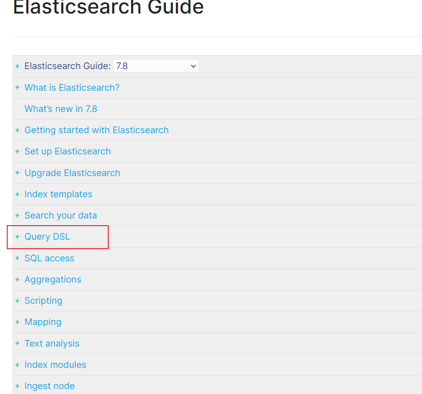Screen dimensions: 422x394
Task: Click the plus icon beside SQL access
Action: [18, 258]
